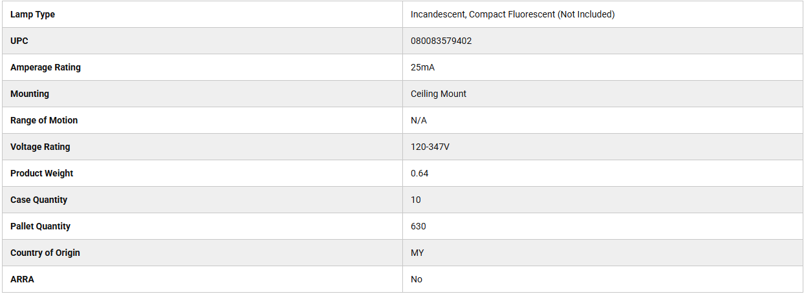
Task: Click the Product Weight label
Action: point(41,173)
